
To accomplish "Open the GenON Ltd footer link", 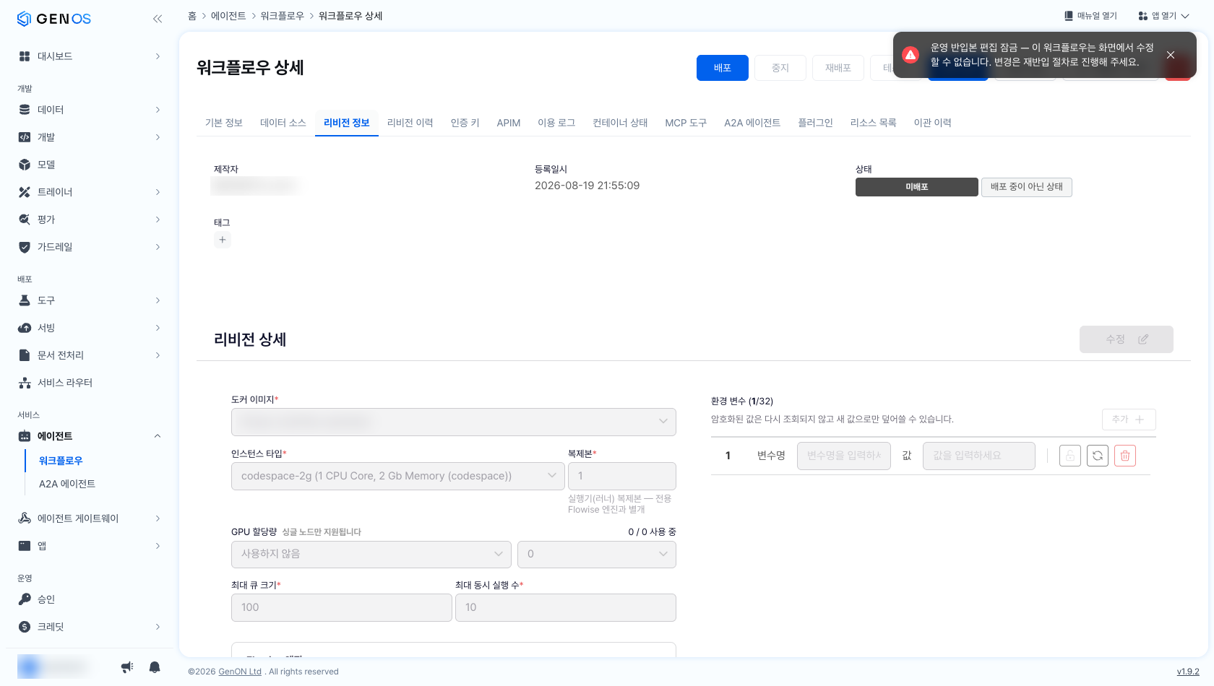I will pos(240,672).
